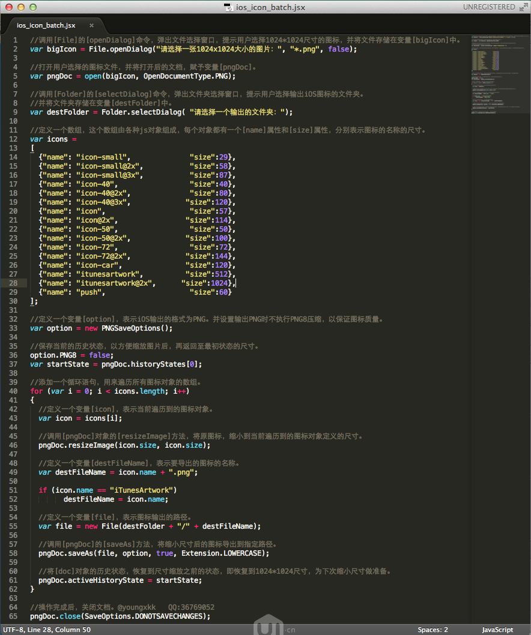Click OpenDocumentType.PNG on line 5
The height and width of the screenshot is (635, 531).
coord(186,76)
